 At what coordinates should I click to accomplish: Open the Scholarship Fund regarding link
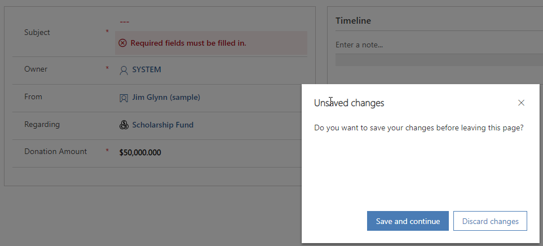163,125
